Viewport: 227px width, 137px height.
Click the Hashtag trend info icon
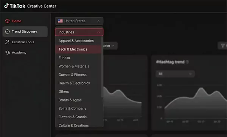pyautogui.click(x=187, y=62)
